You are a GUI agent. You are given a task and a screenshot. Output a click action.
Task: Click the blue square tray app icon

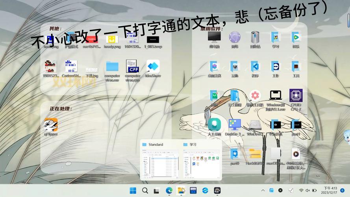click(x=271, y=190)
